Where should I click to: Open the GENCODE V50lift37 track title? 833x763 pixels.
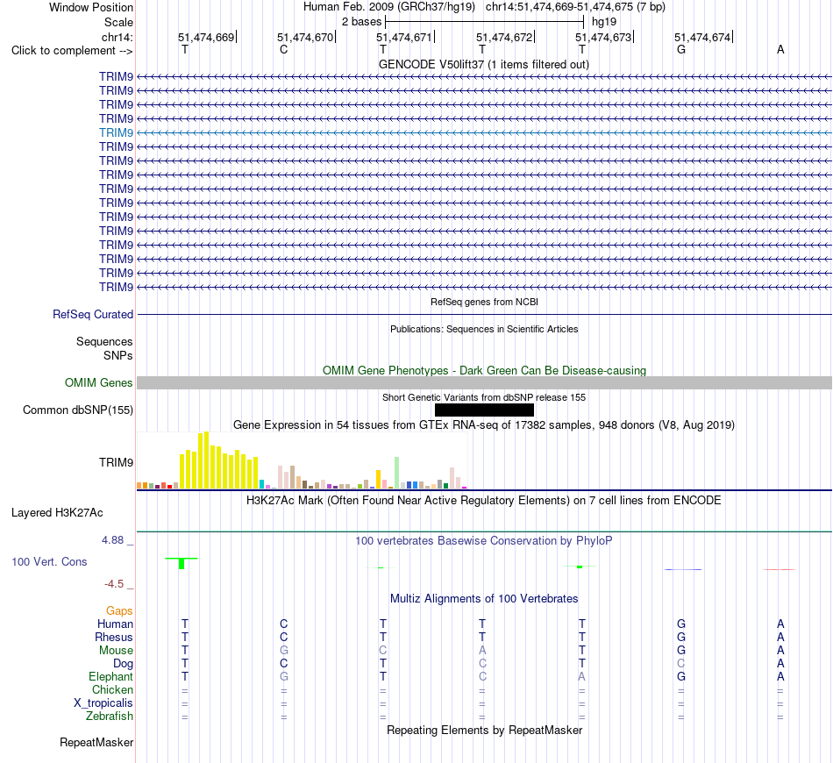tap(483, 64)
